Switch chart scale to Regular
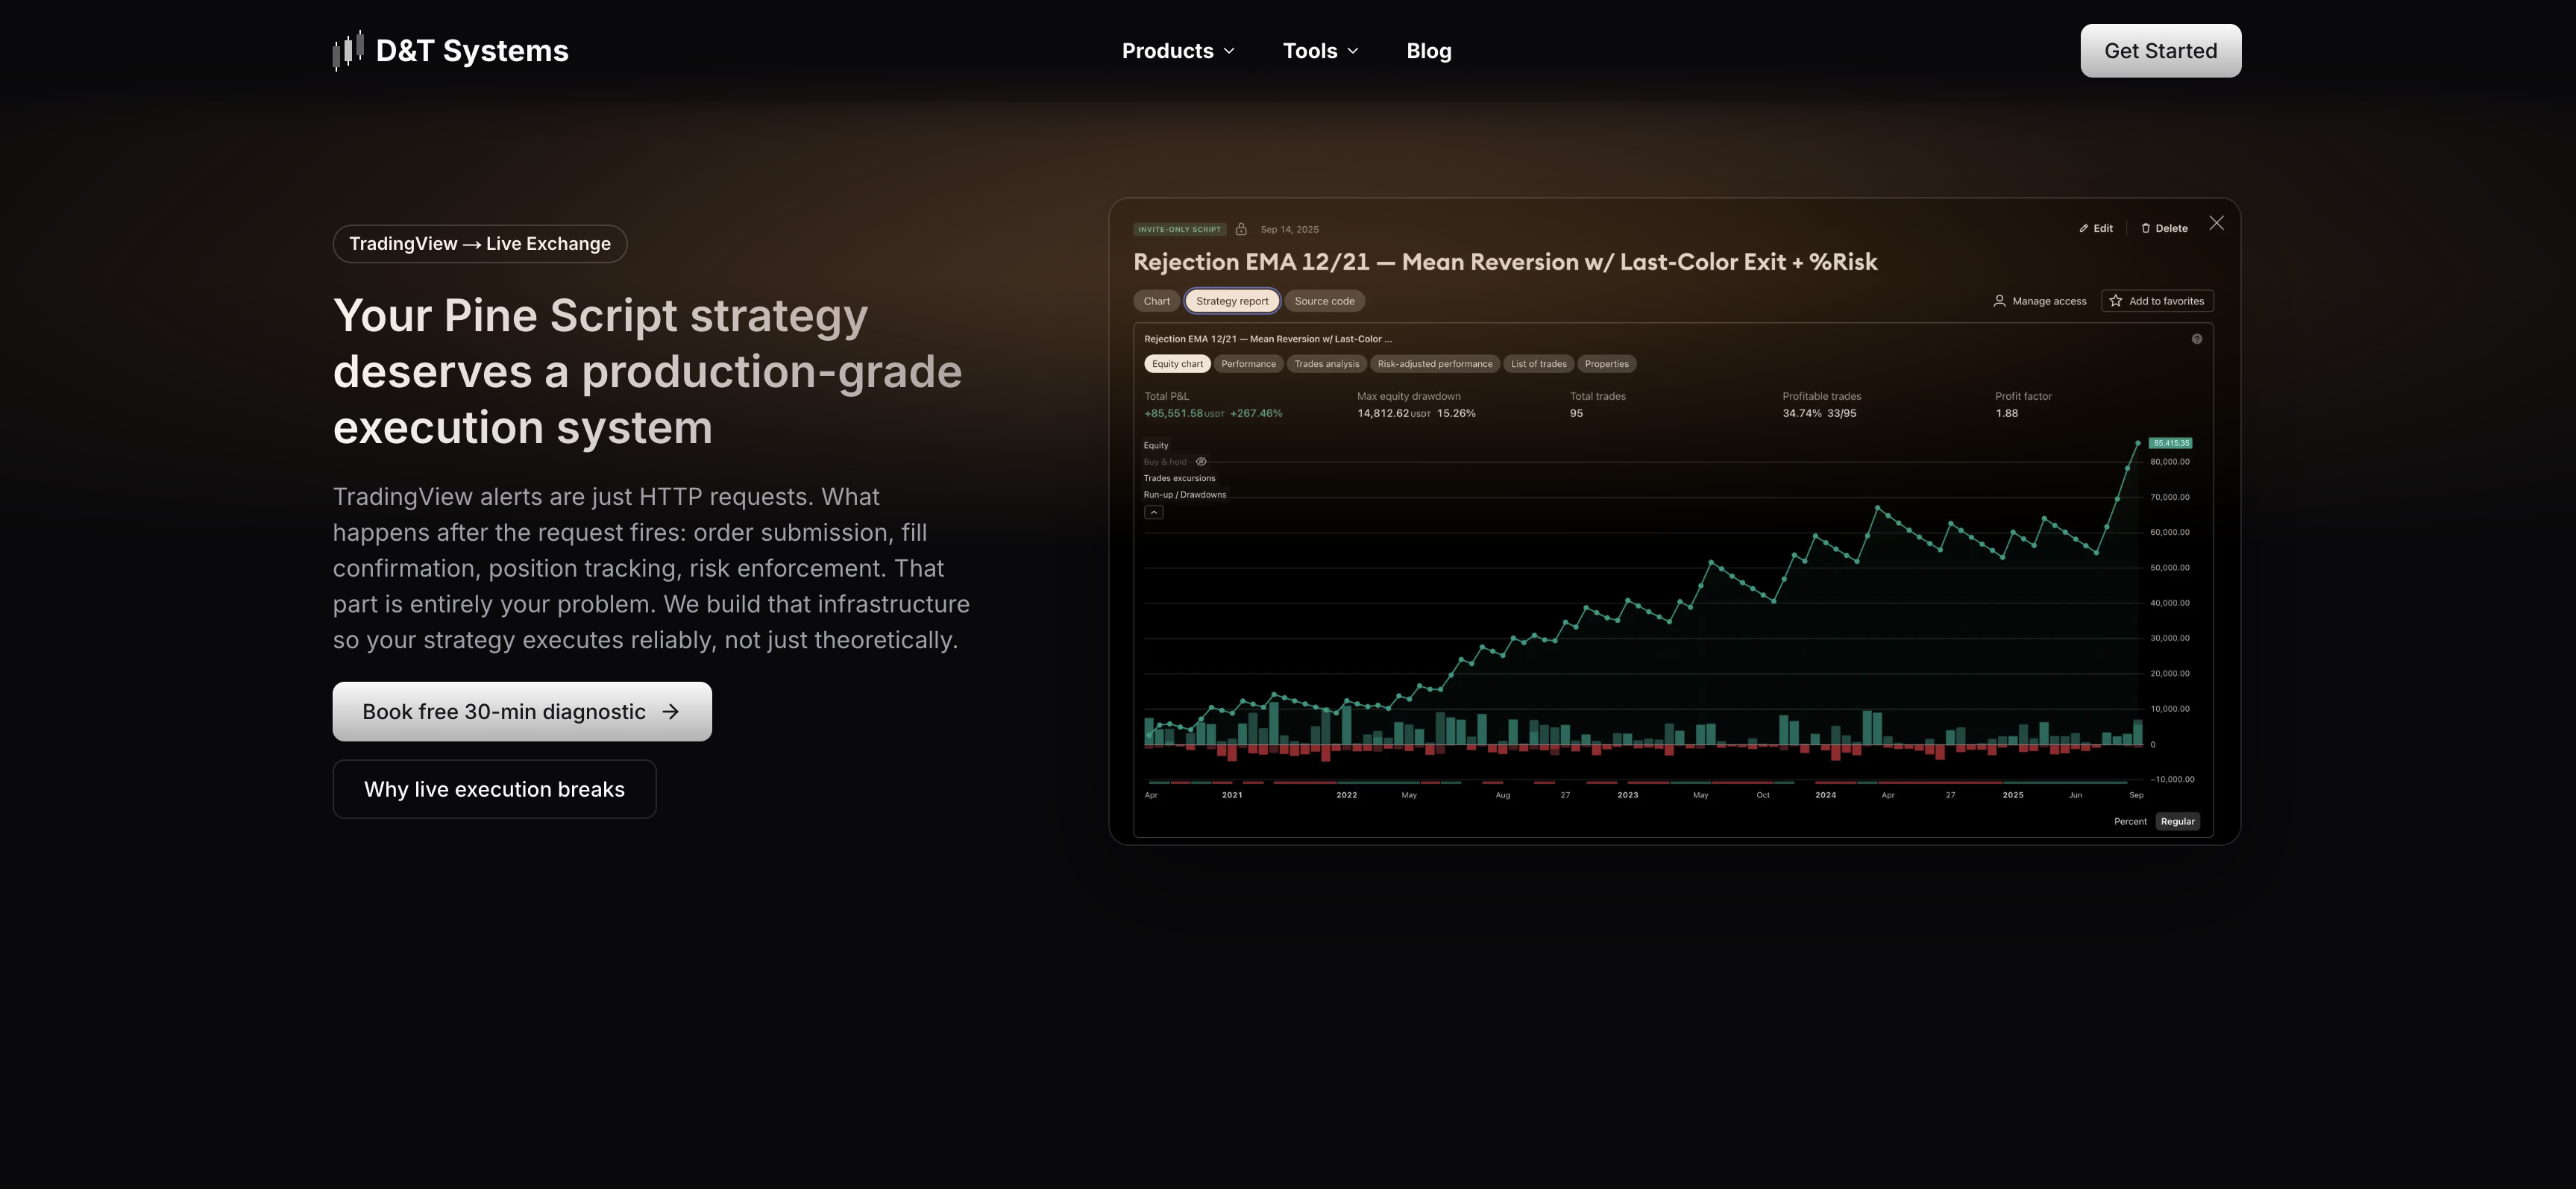The image size is (2576, 1189). point(2178,822)
